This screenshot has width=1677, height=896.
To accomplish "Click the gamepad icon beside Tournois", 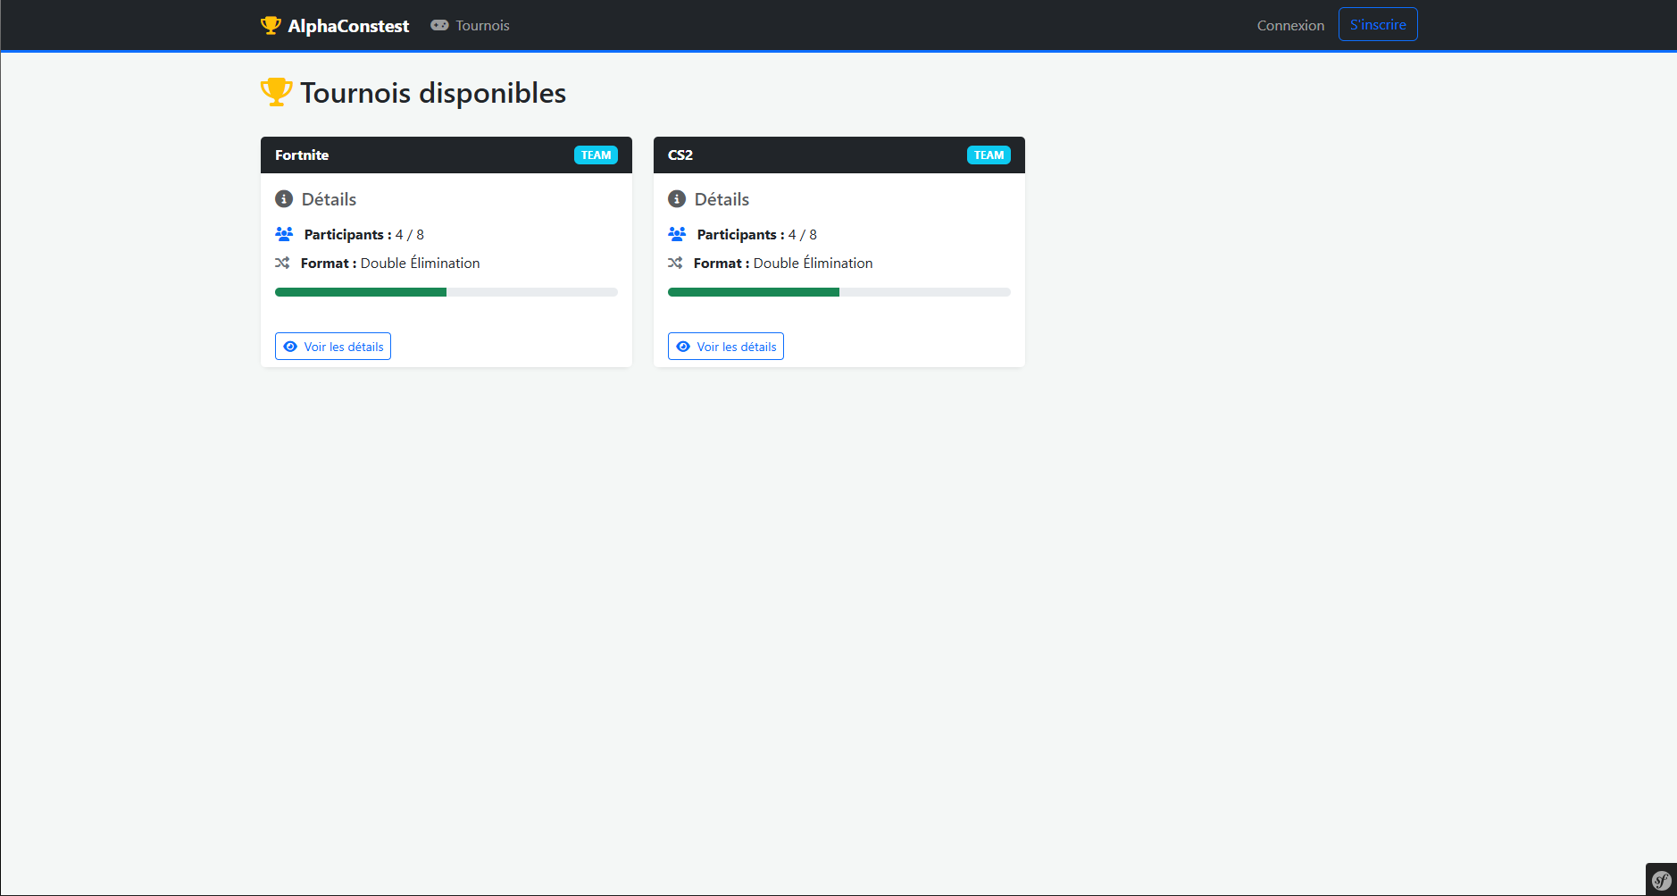I will [x=439, y=25].
